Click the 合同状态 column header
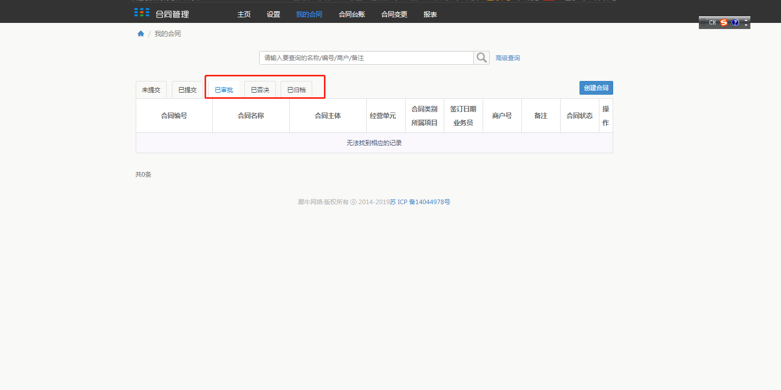Viewport: 781px width, 390px height. (580, 116)
